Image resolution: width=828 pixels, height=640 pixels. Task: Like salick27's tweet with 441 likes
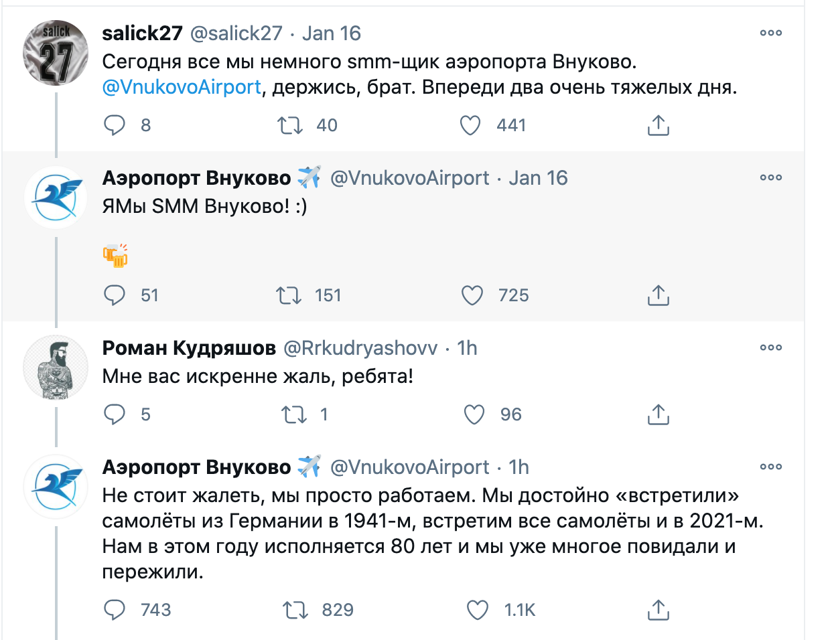tap(470, 125)
